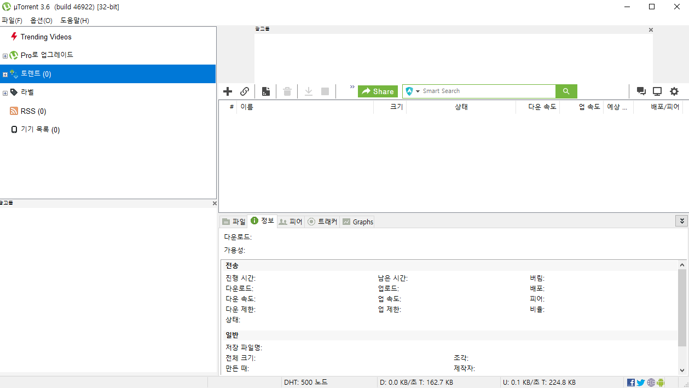Open the 도움말(H) menu
This screenshot has height=388, width=689.
pos(74,20)
